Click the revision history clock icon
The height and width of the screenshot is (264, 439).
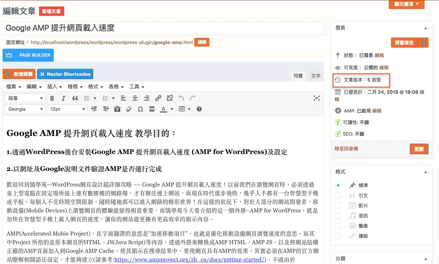(x=338, y=80)
